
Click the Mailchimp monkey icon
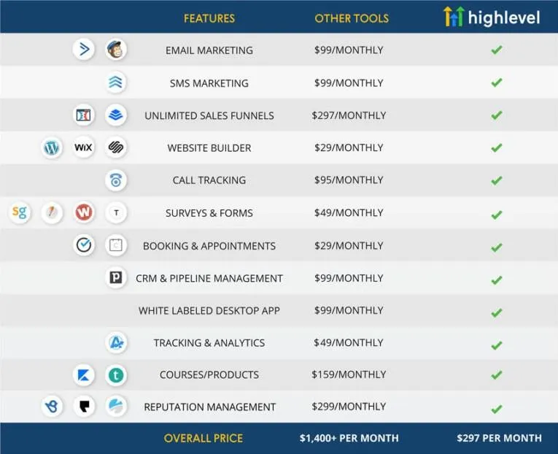click(x=116, y=50)
